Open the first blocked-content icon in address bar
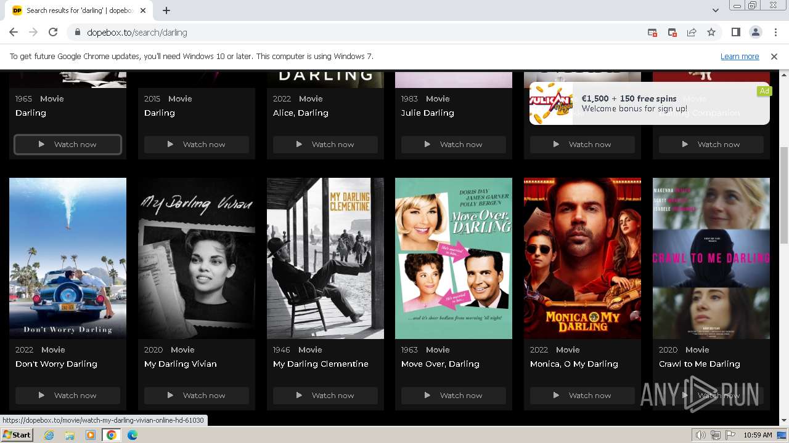This screenshot has width=789, height=443. (652, 32)
